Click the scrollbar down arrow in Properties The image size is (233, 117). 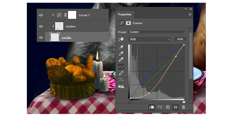point(191,101)
